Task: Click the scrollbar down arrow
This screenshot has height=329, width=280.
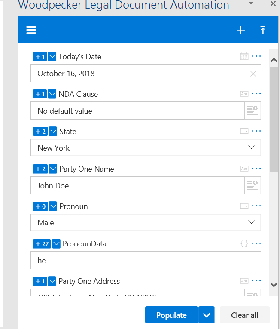Action: [274, 285]
